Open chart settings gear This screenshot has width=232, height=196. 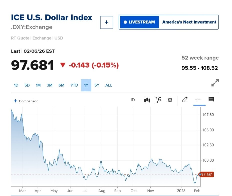170,100
